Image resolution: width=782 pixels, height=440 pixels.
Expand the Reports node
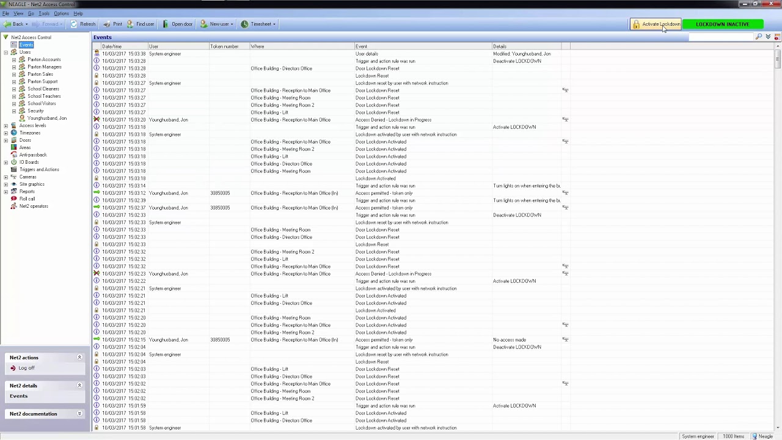(5, 191)
